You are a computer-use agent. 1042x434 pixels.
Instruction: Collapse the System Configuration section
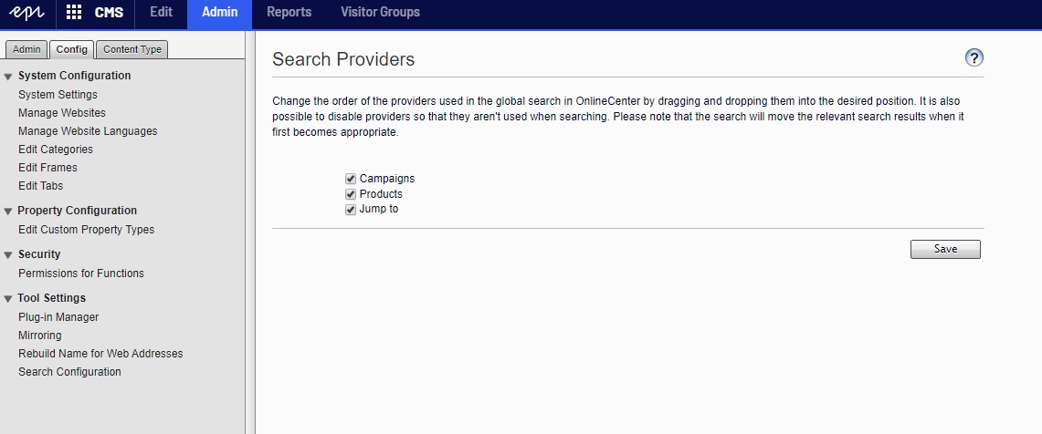(x=8, y=77)
